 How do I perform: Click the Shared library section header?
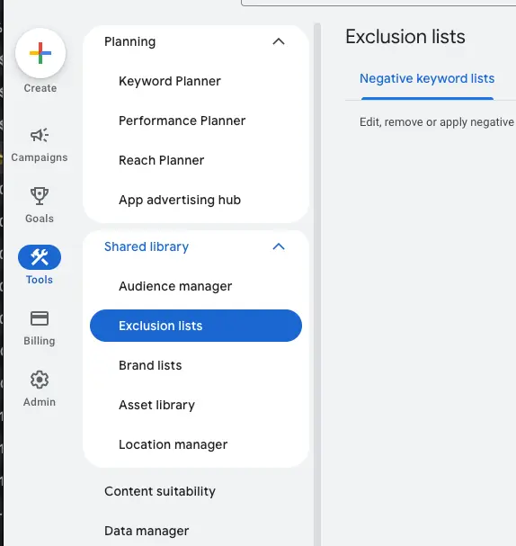click(x=147, y=246)
